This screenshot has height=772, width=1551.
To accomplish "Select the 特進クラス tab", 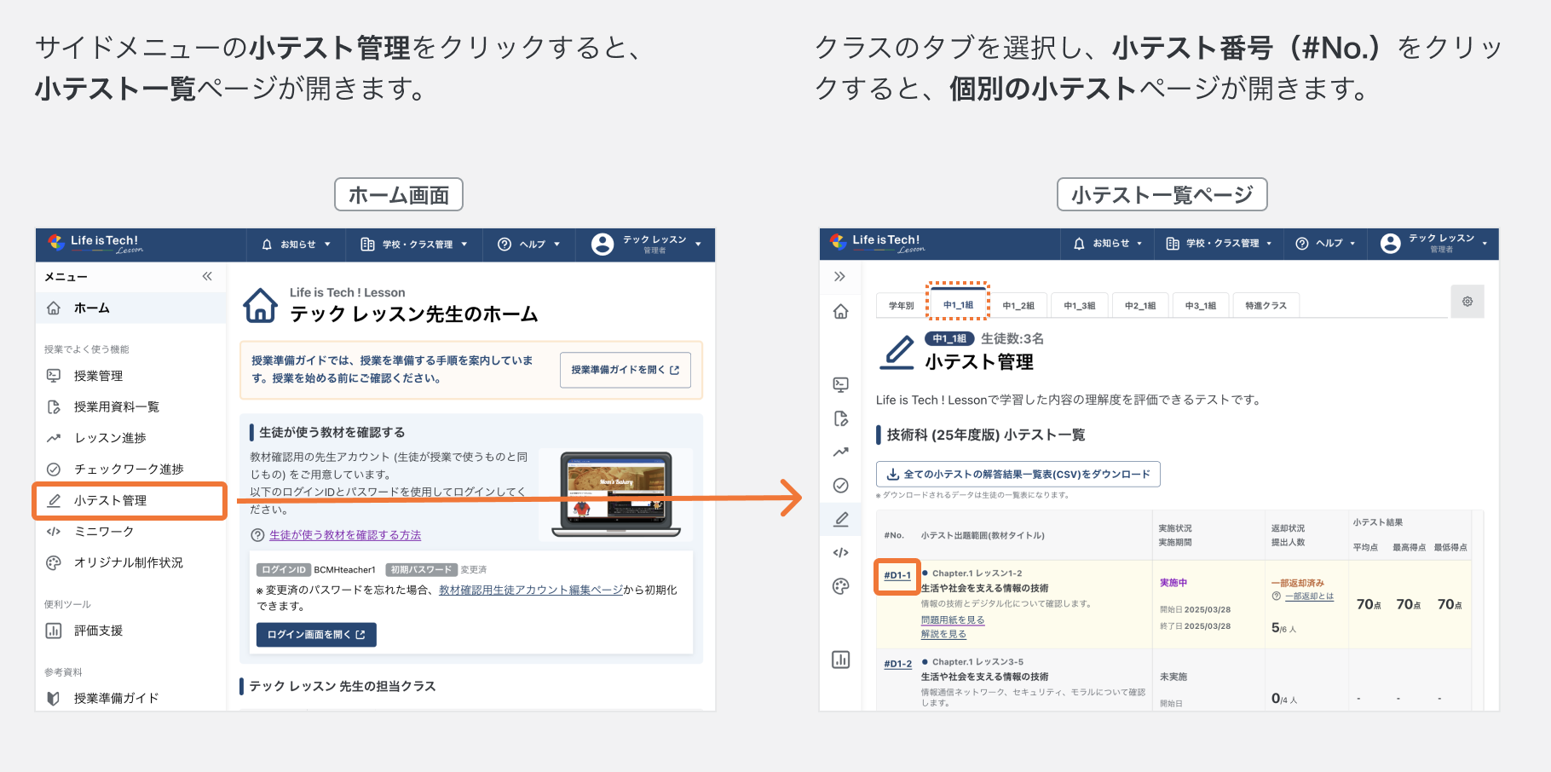I will coord(1266,304).
